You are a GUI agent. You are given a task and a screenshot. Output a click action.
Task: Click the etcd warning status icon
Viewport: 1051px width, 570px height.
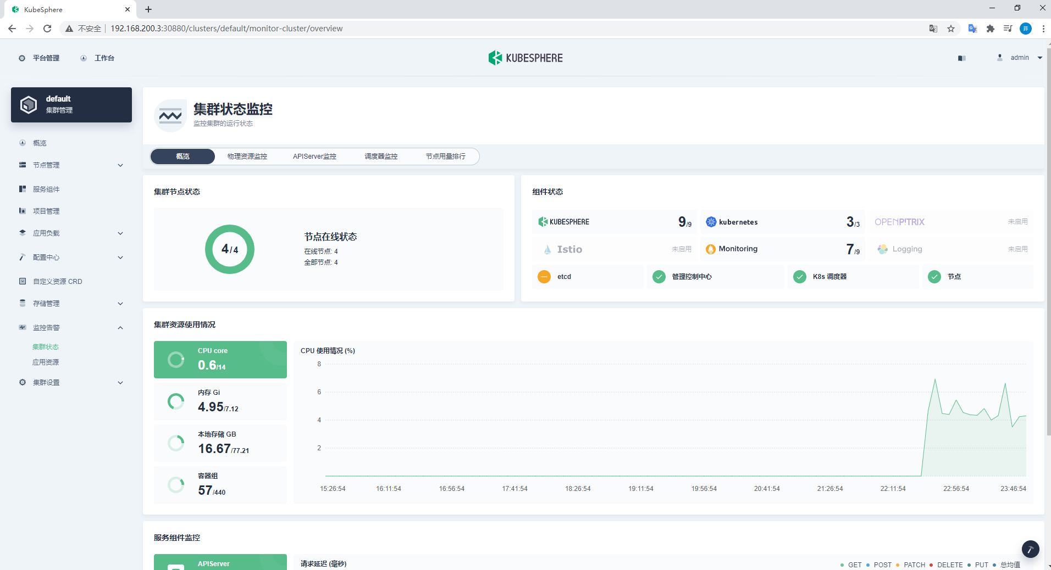544,277
